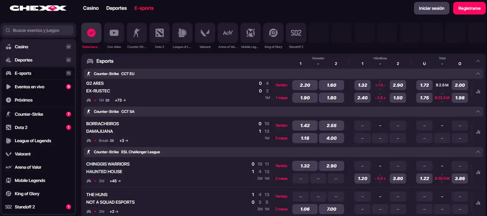Bet on G2 ARES match winner 2.20

(x=305, y=85)
